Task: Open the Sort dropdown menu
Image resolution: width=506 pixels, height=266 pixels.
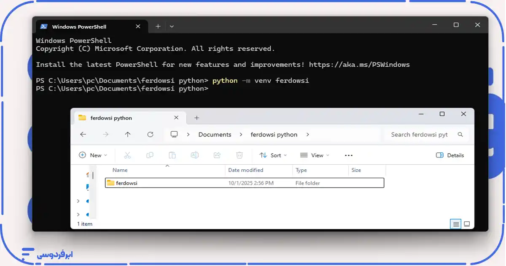Action: click(273, 155)
